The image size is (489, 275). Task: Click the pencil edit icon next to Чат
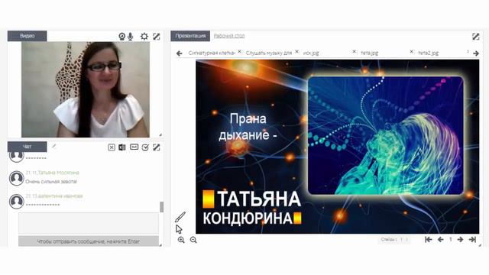(x=54, y=146)
